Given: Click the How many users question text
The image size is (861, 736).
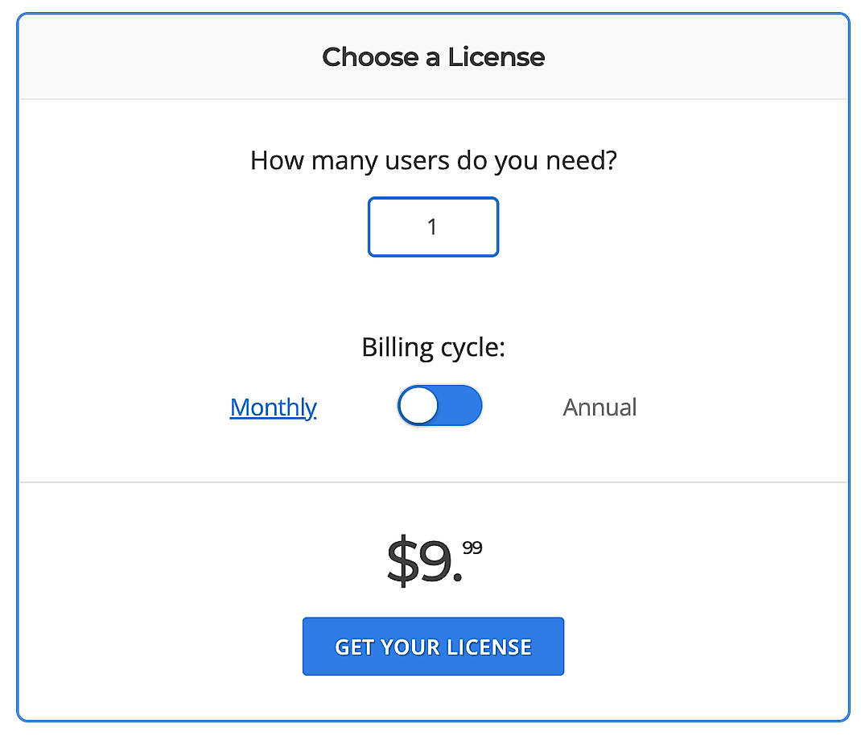Looking at the screenshot, I should pos(433,160).
